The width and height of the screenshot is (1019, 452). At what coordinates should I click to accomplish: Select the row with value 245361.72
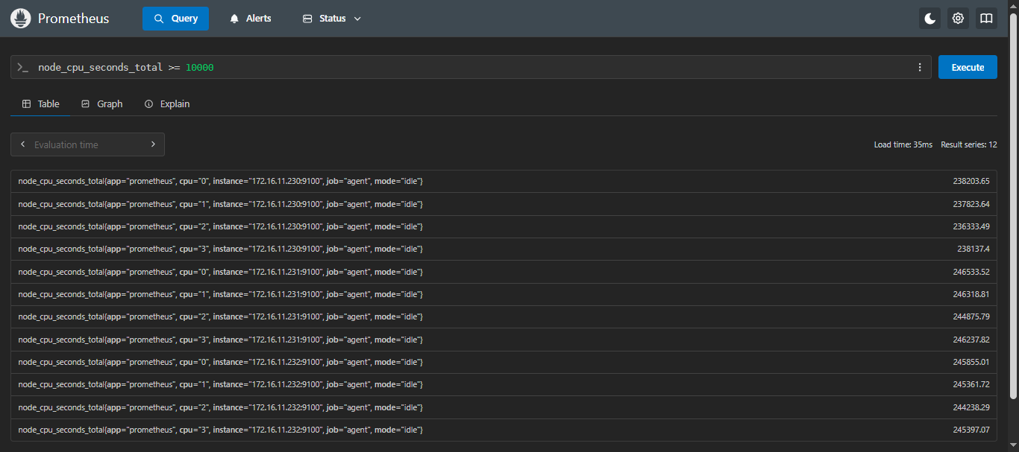point(504,384)
